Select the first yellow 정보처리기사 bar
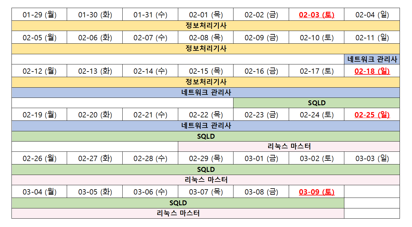412x227 pixels. point(206,26)
